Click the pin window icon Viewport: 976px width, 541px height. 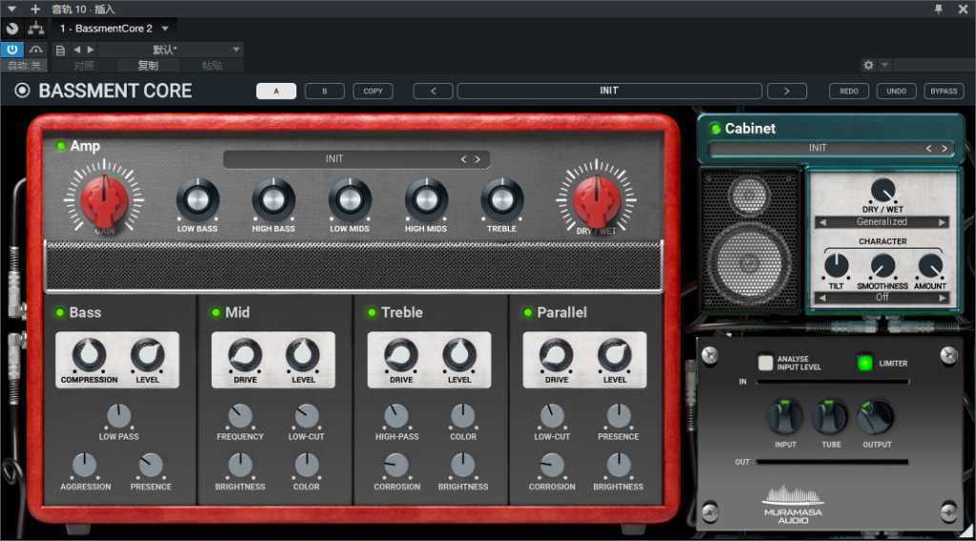coord(939,9)
